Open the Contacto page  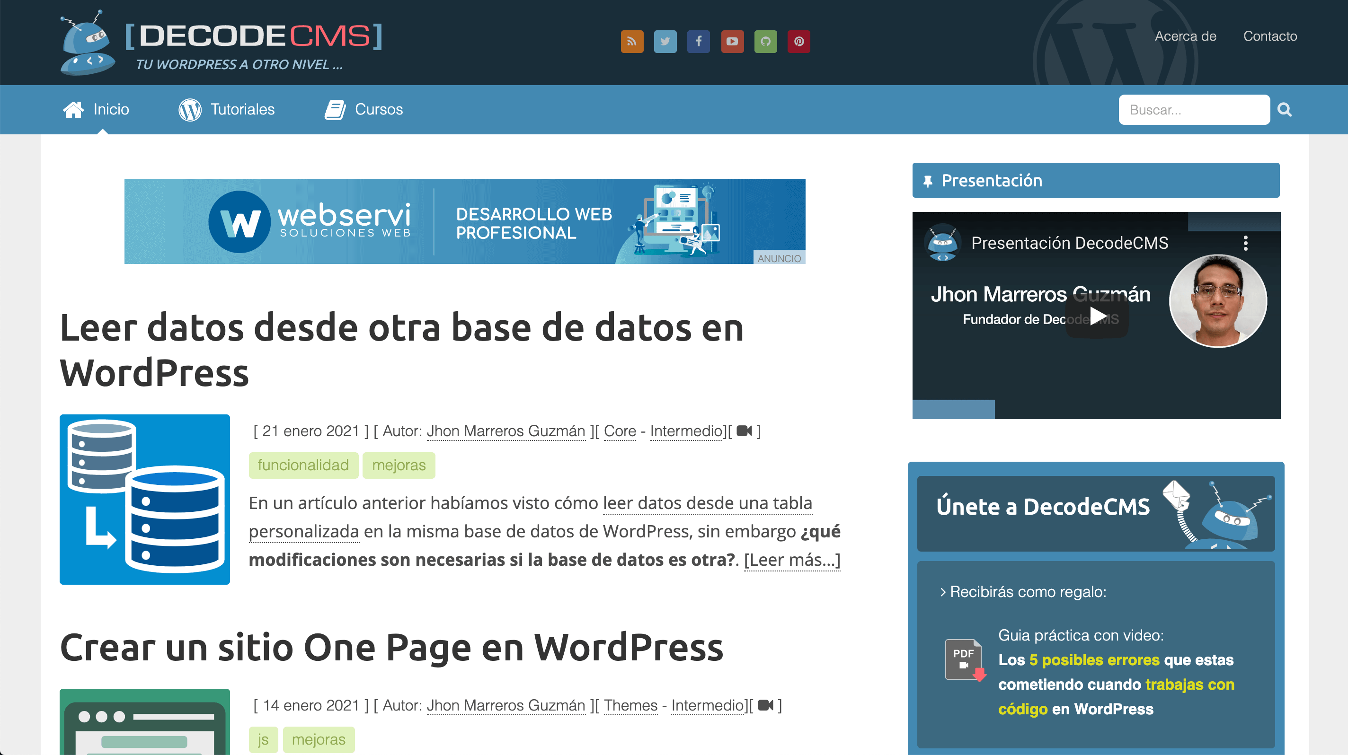pyautogui.click(x=1270, y=36)
